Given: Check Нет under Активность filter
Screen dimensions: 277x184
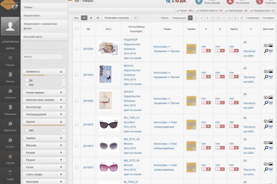Looking at the screenshot, I should click(x=27, y=85).
